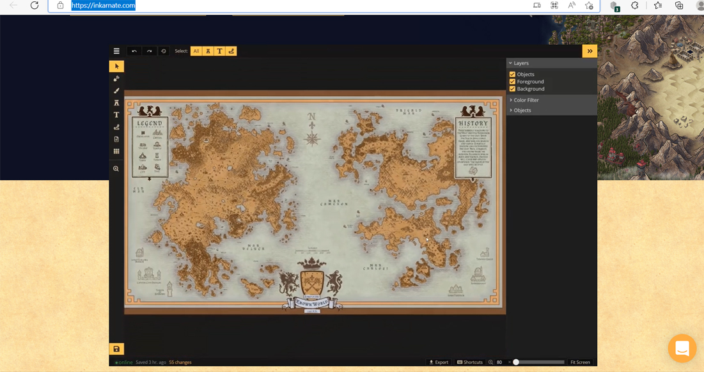
Task: Activate the Path tool
Action: pyautogui.click(x=116, y=127)
